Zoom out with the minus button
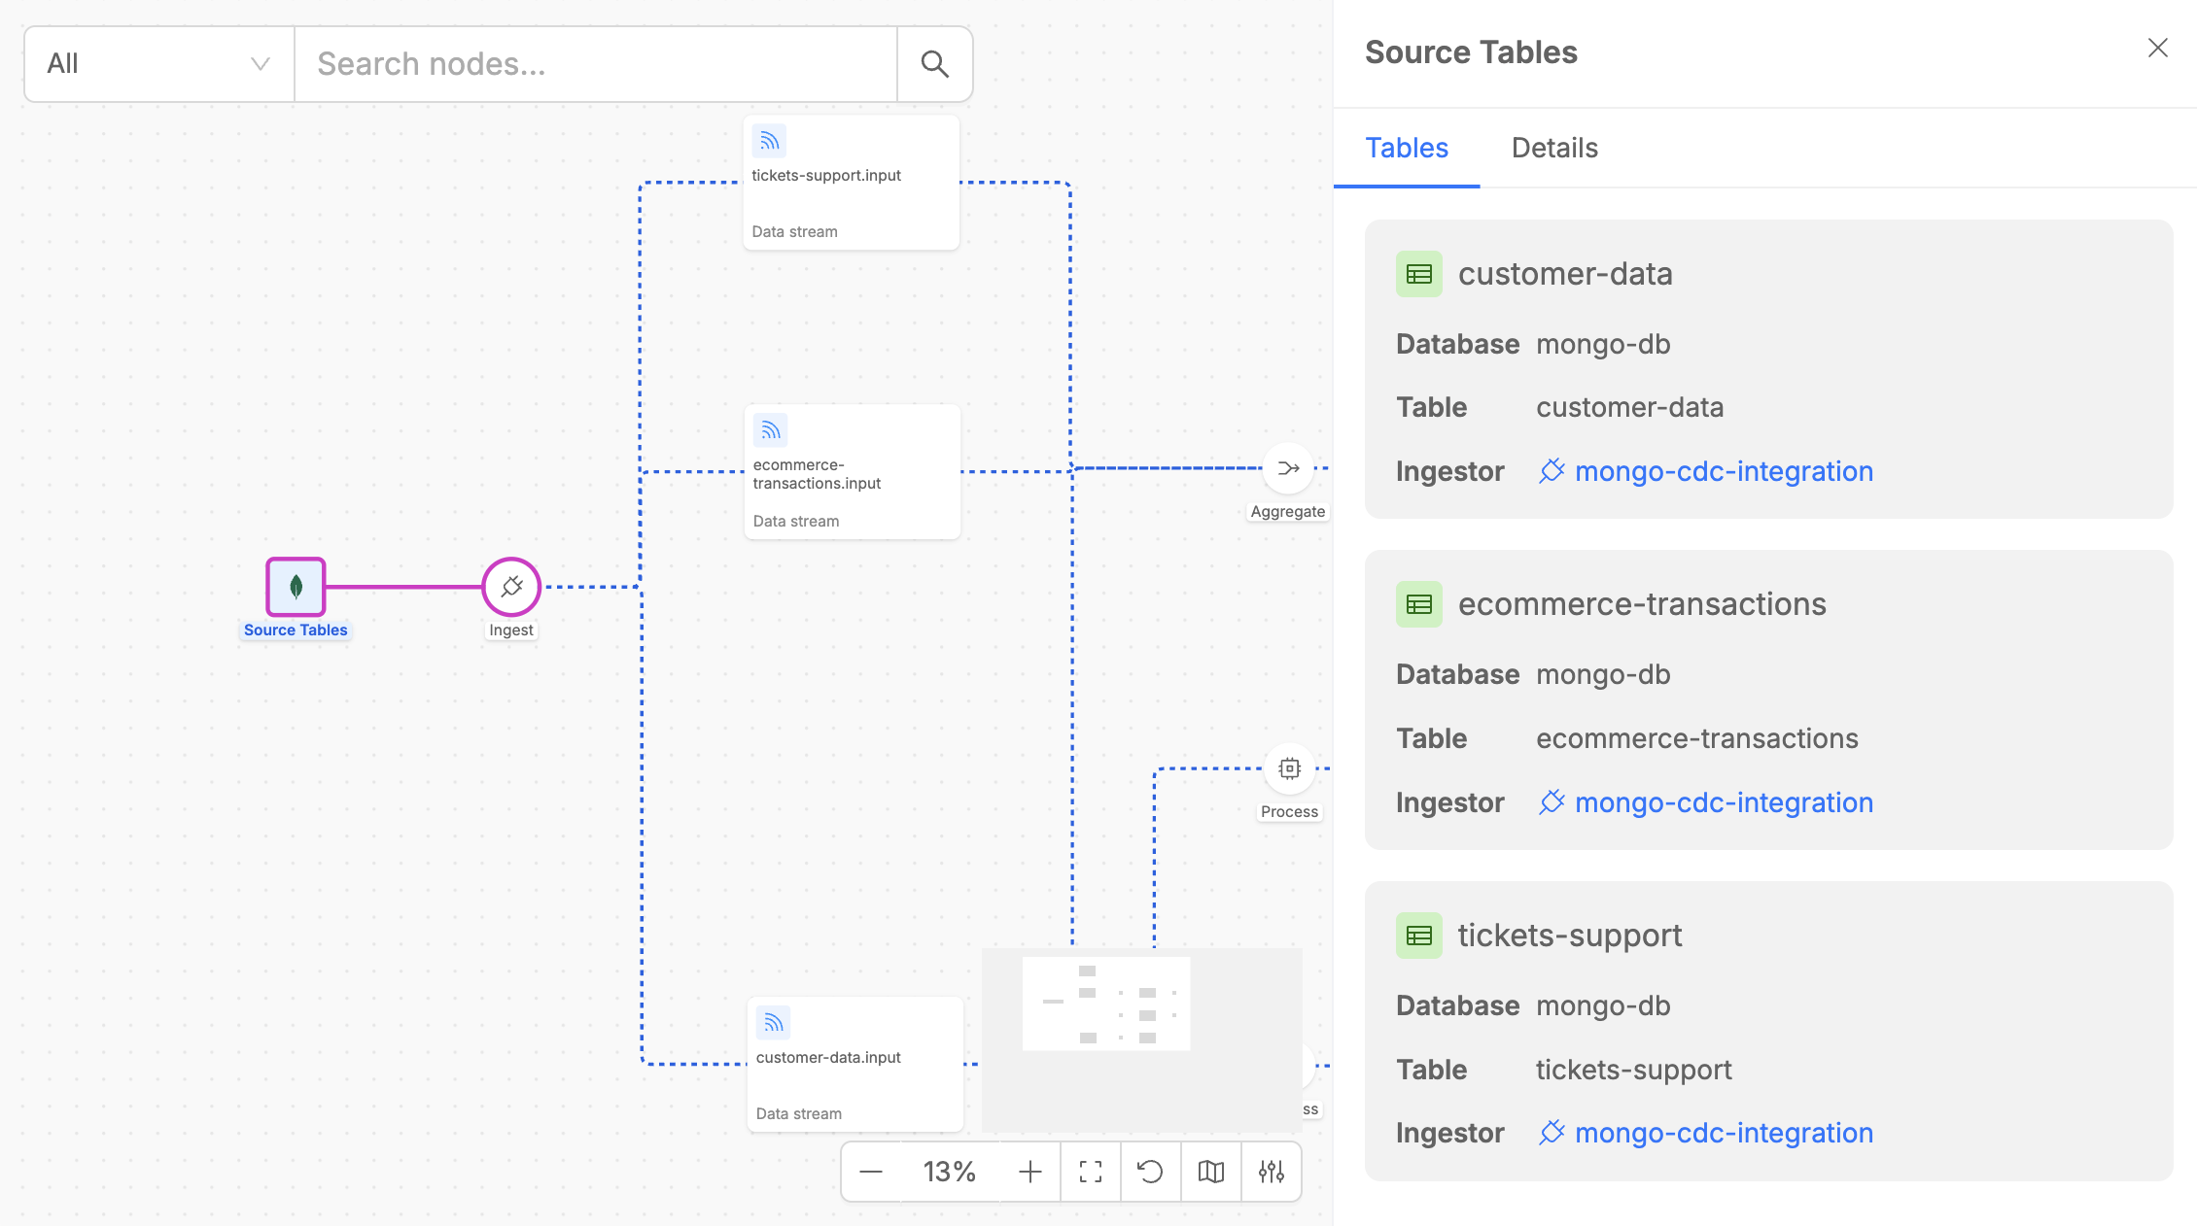 [x=871, y=1173]
